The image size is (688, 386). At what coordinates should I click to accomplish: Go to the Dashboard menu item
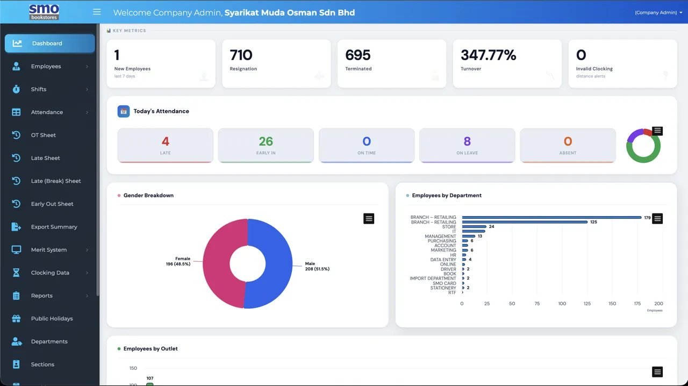50,43
